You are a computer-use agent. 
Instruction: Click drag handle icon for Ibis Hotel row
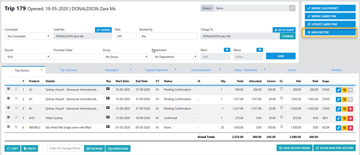tap(8, 127)
